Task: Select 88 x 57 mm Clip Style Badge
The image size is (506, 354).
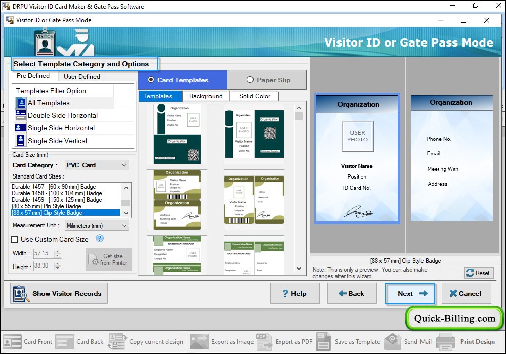Action: click(65, 213)
